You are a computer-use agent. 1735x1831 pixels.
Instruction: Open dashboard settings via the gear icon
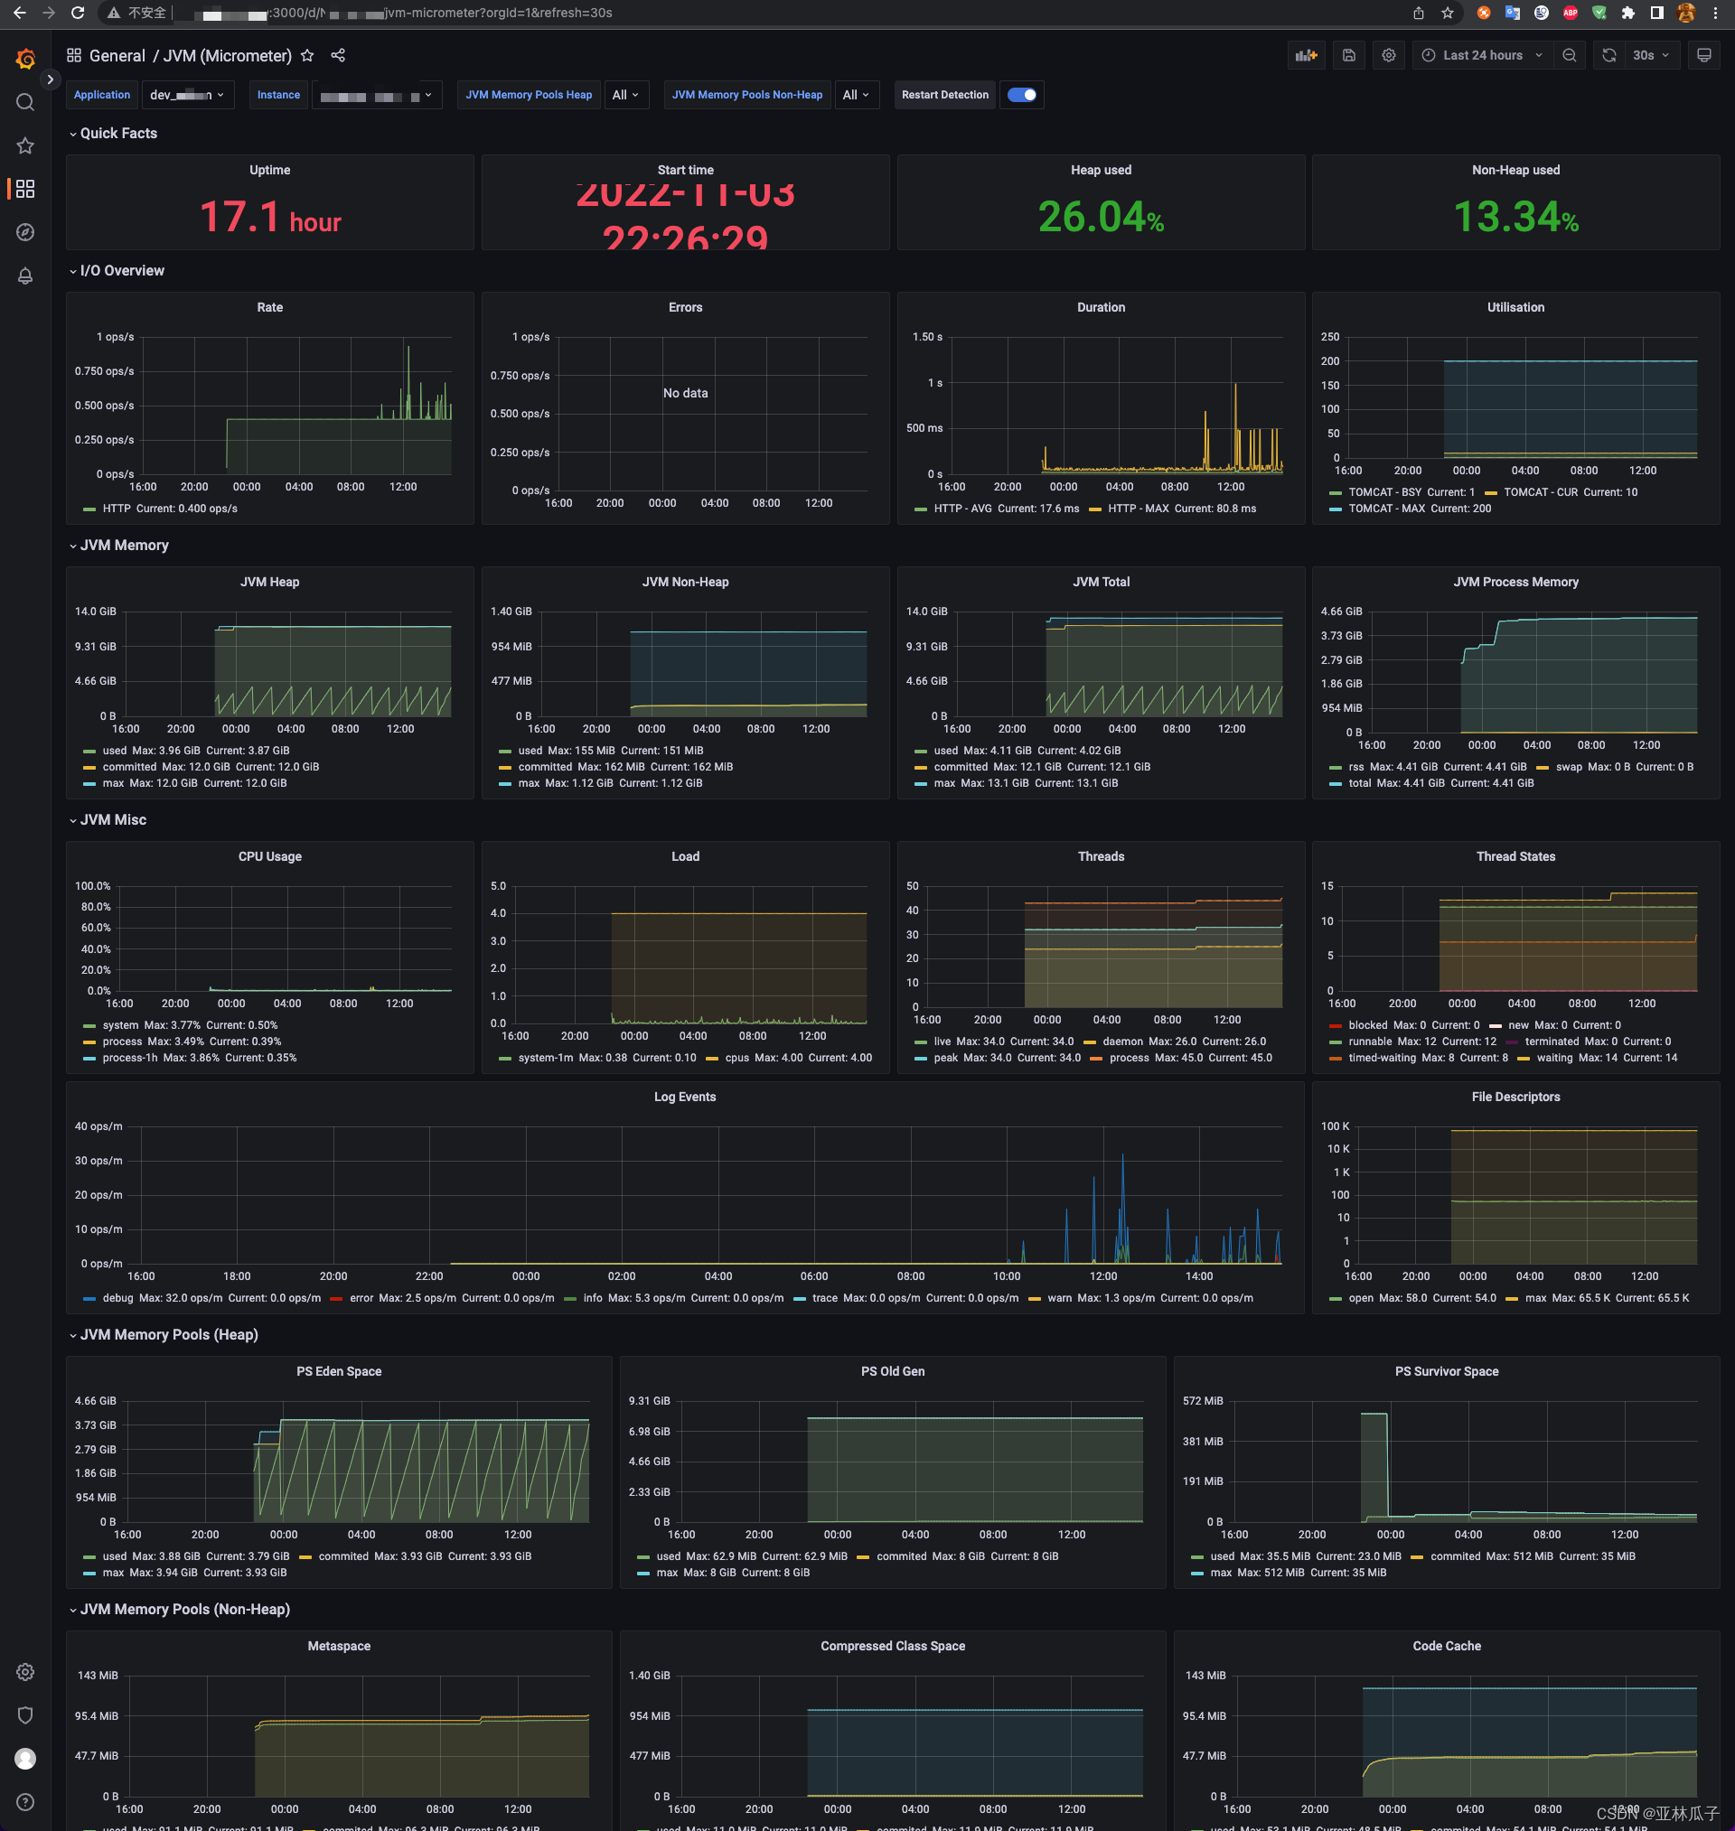point(1388,54)
